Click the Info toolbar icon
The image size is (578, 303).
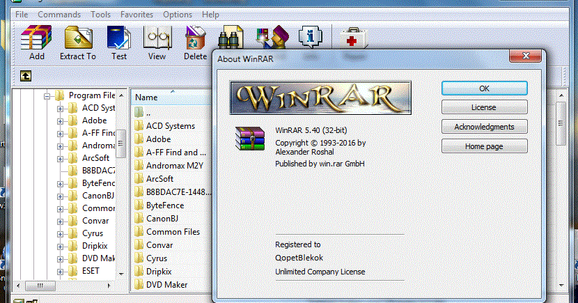pyautogui.click(x=310, y=37)
